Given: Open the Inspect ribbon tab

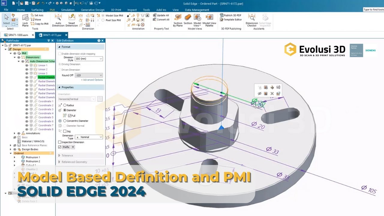Looking at the screenshot, I should click(132, 10).
